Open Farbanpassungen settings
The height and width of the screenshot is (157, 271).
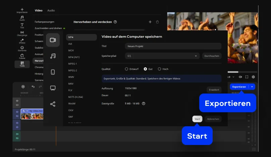pos(44,22)
